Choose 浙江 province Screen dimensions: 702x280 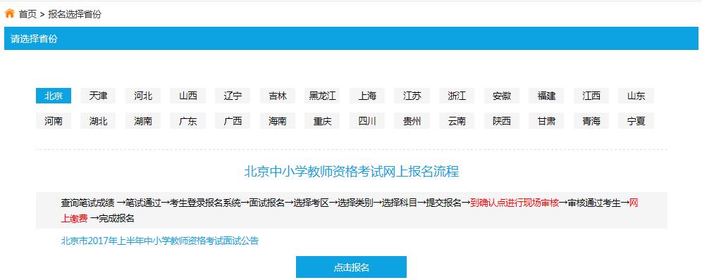point(457,96)
